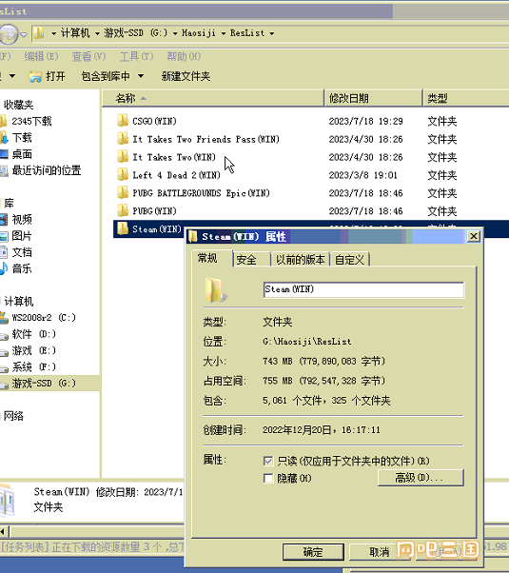Viewport: 509px width, 573px height.
Task: Select the 收藏夹 tree item in sidebar
Action: (19, 105)
